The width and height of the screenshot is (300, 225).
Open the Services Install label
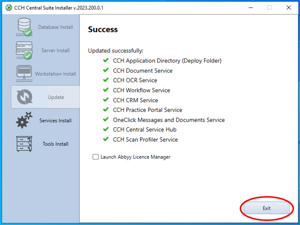pos(55,121)
